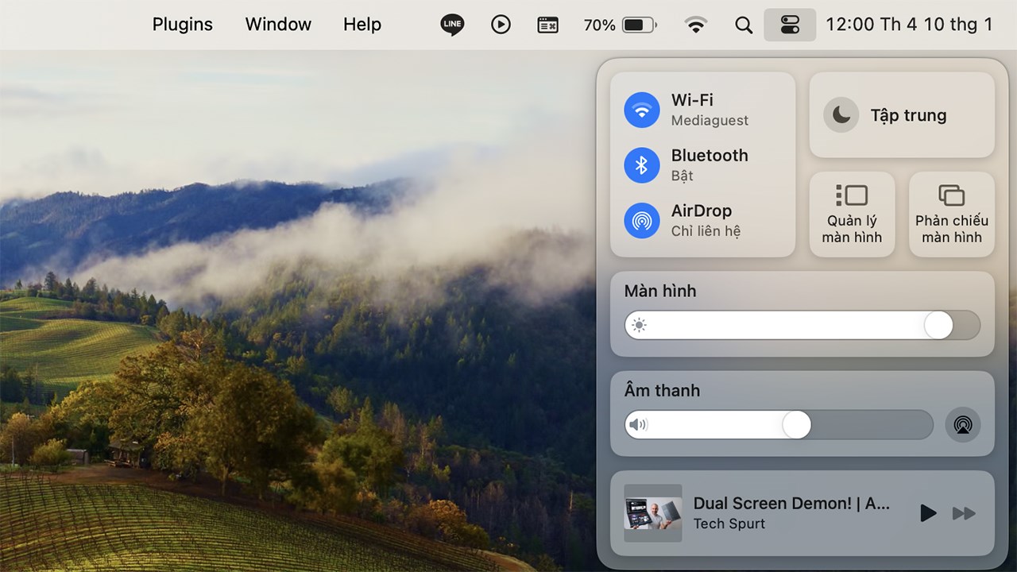This screenshot has width=1017, height=572.
Task: Click the Màn hình brightness slider
Action: pos(802,325)
